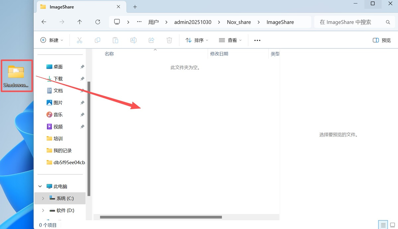Sort by 修改日期 column header
Screen dimensions: 398x229
[219, 54]
